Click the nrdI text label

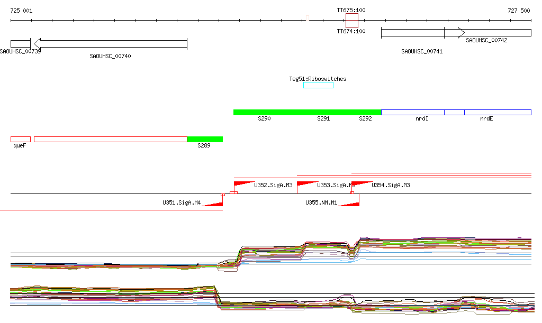[x=422, y=119]
